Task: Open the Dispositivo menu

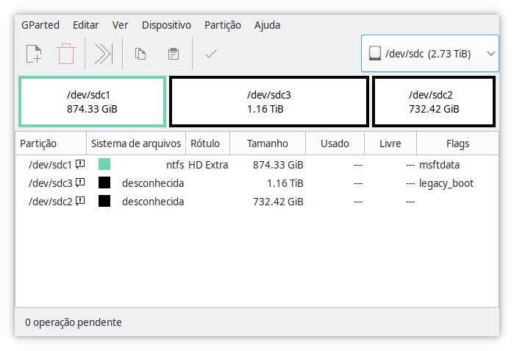Action: pos(166,25)
